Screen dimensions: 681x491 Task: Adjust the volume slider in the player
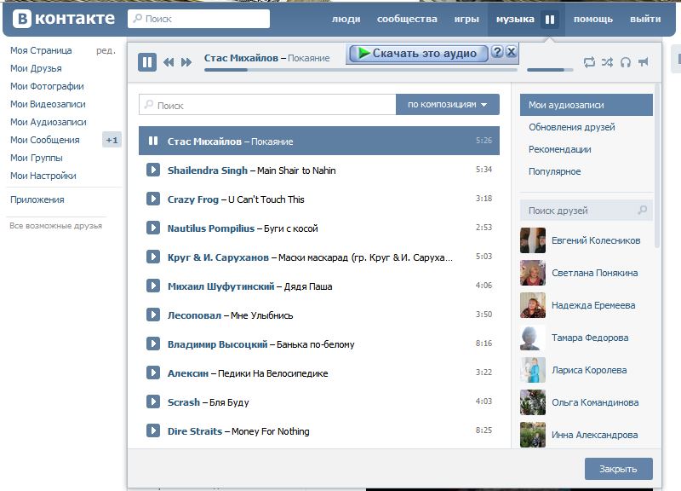(548, 70)
